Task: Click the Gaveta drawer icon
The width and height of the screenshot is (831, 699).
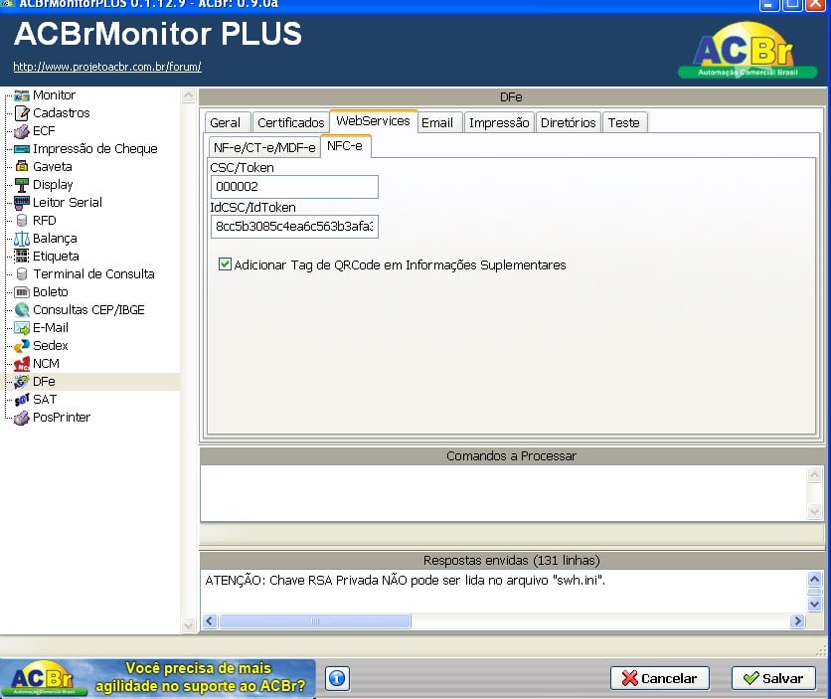Action: 22,166
